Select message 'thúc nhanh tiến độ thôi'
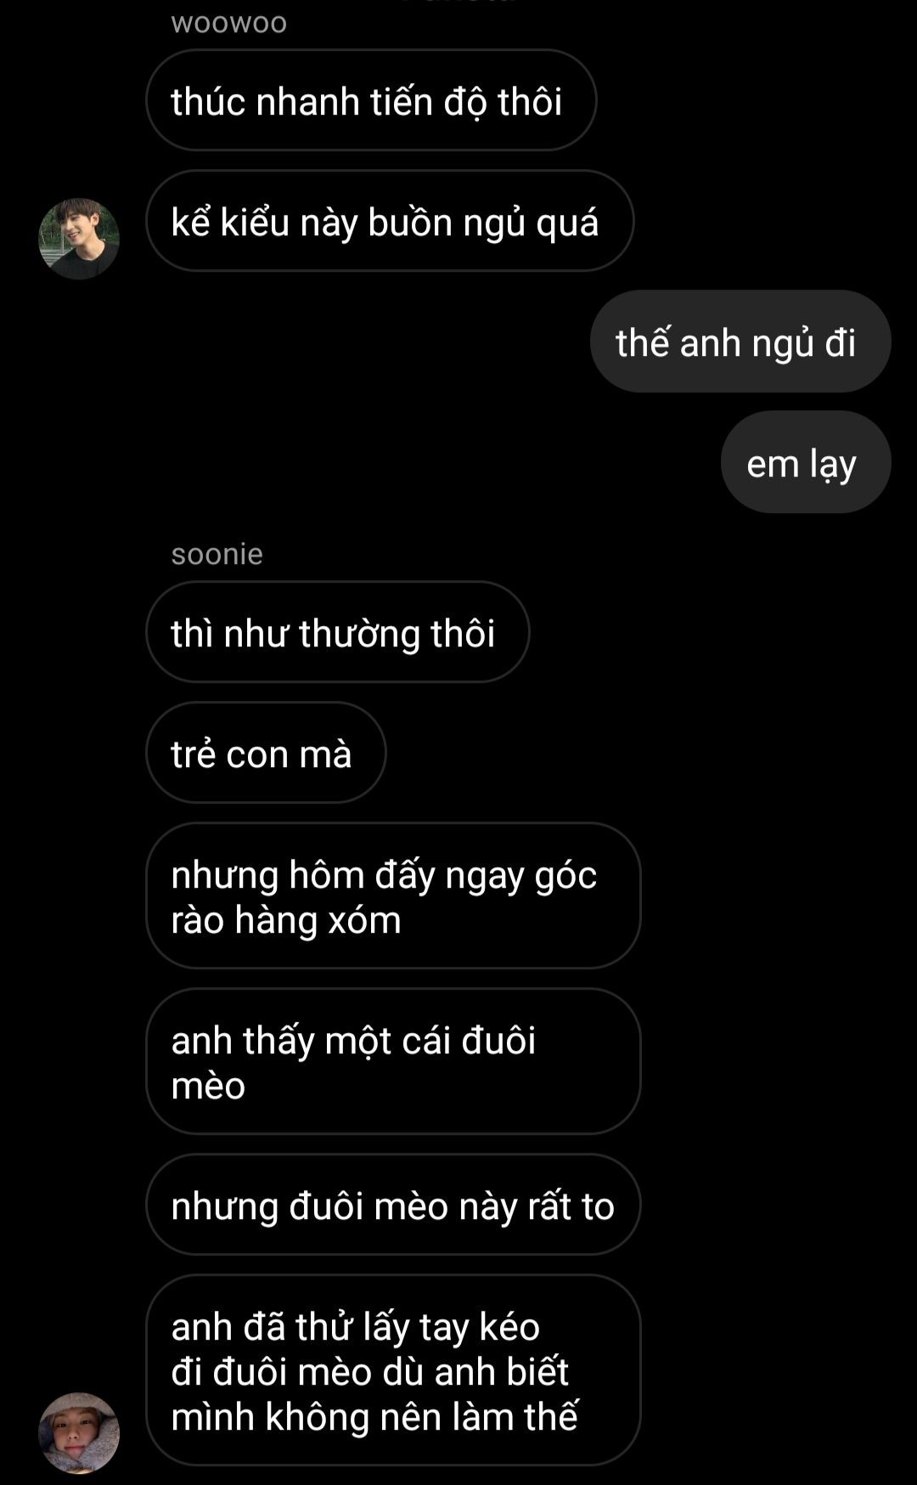917x1485 pixels. pos(371,100)
